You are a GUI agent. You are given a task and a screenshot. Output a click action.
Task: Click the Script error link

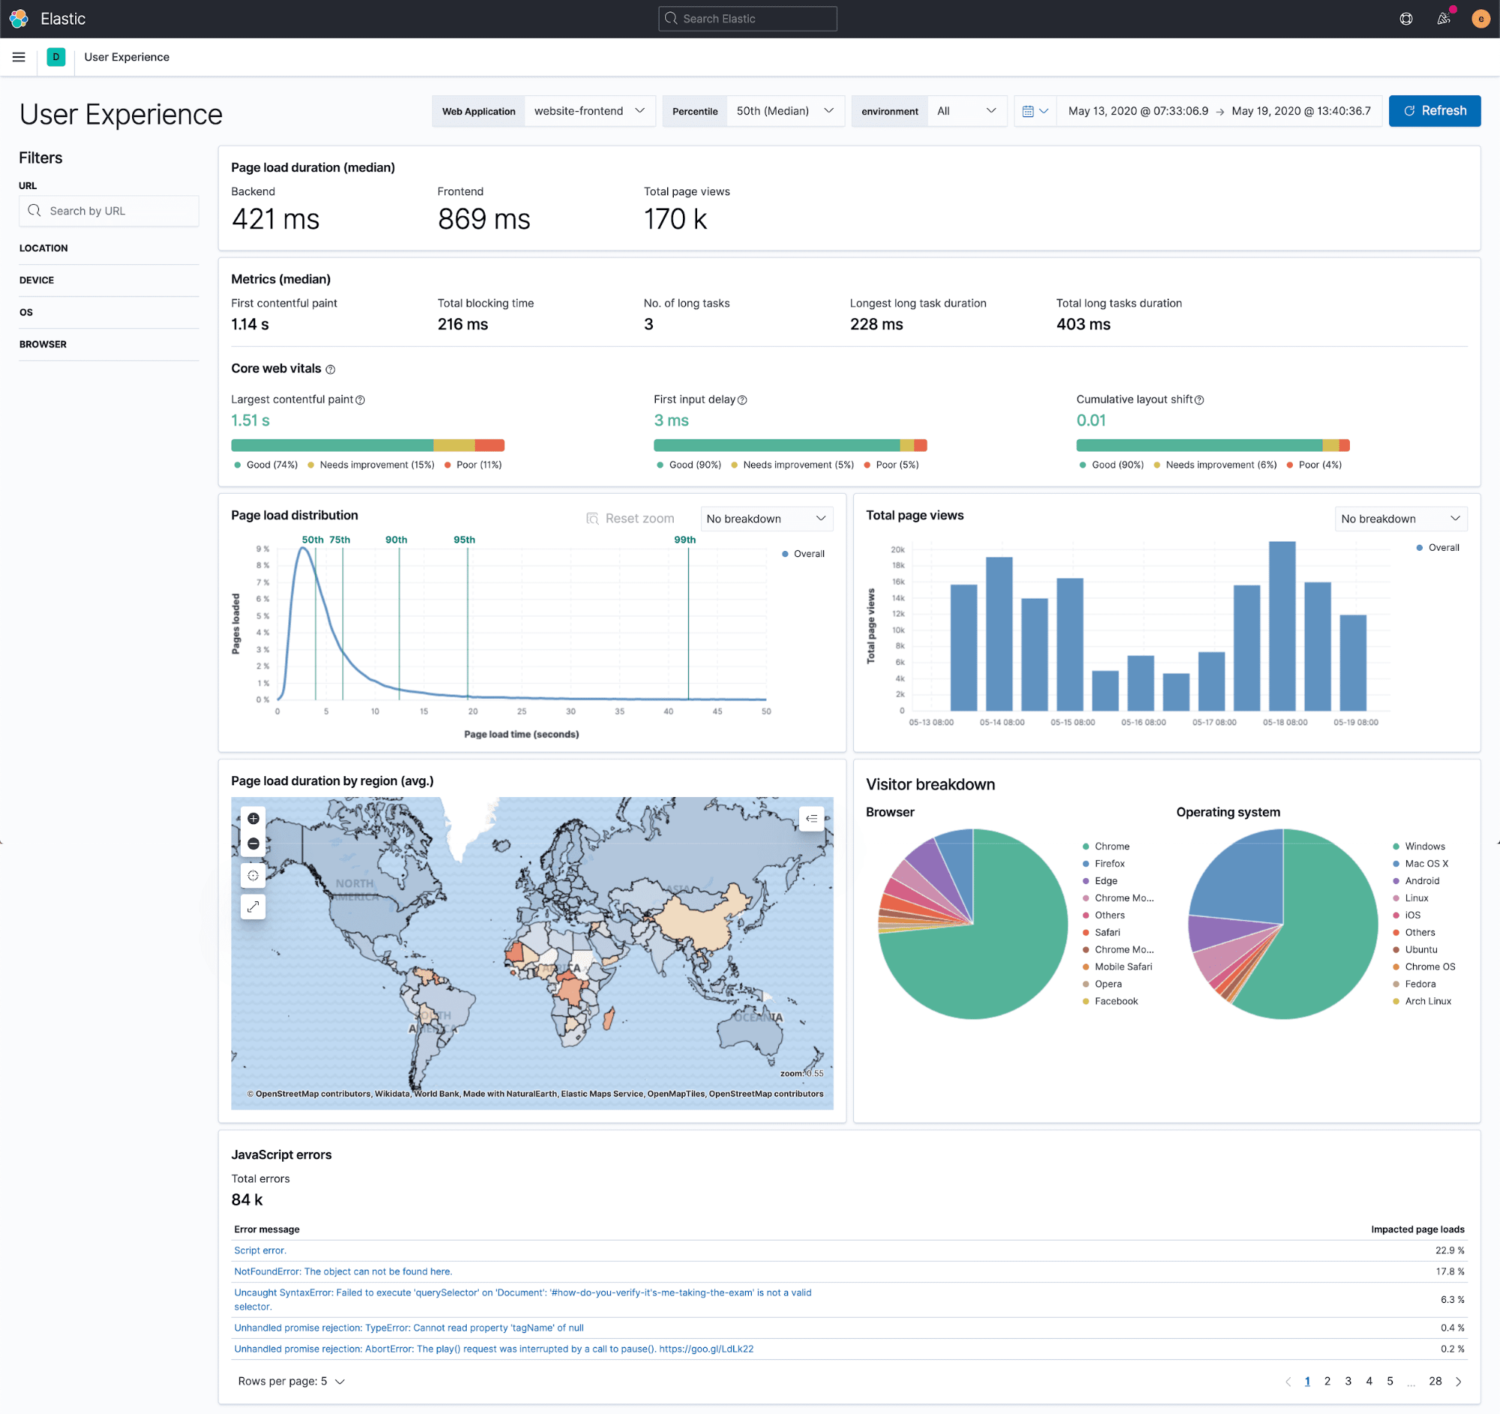tap(260, 1250)
